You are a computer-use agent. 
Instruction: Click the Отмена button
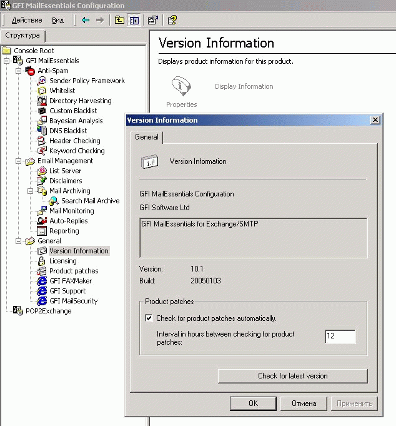coord(304,403)
